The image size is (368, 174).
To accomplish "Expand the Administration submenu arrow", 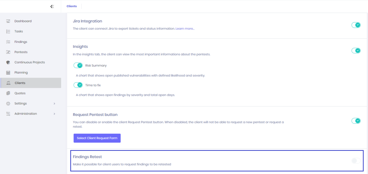I will click(54, 114).
